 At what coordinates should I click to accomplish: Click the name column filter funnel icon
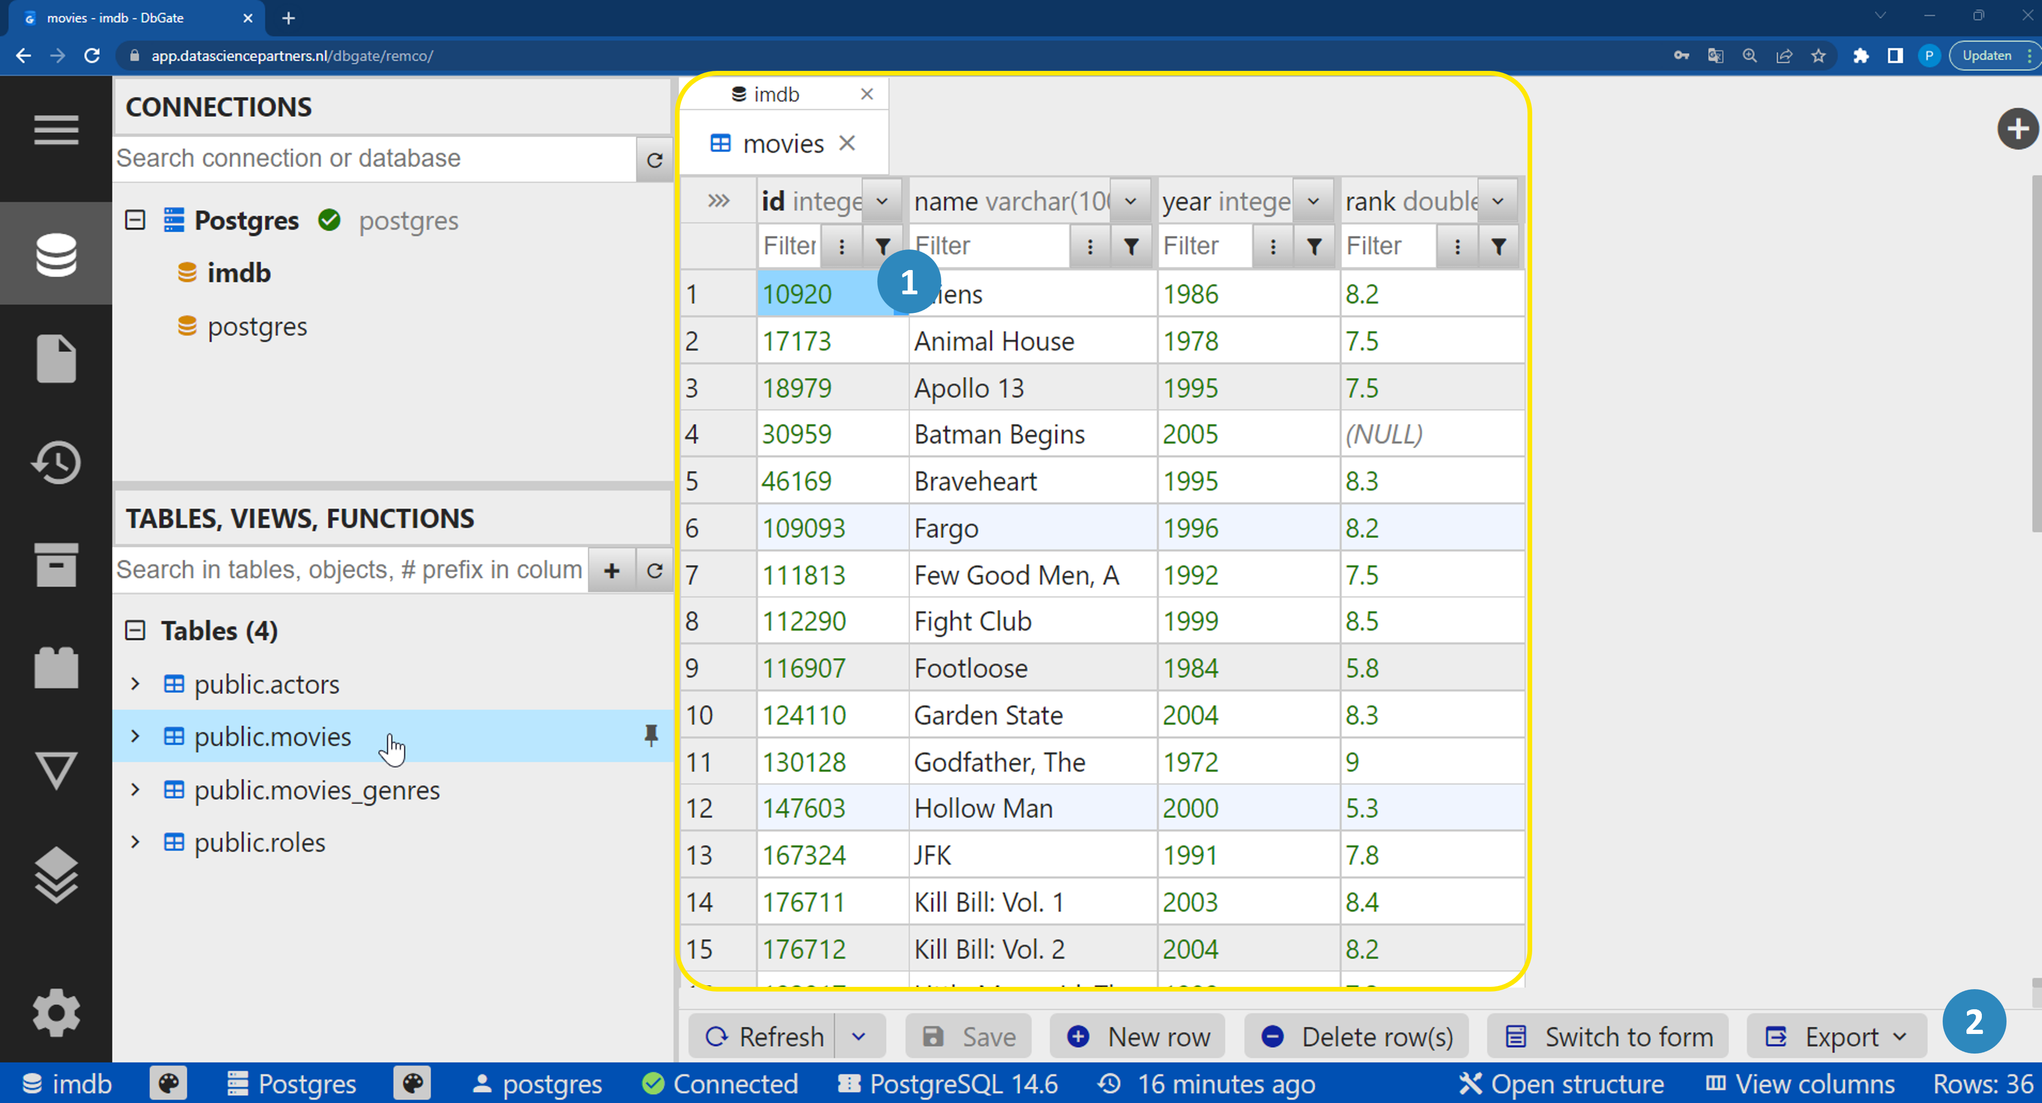[1131, 246]
